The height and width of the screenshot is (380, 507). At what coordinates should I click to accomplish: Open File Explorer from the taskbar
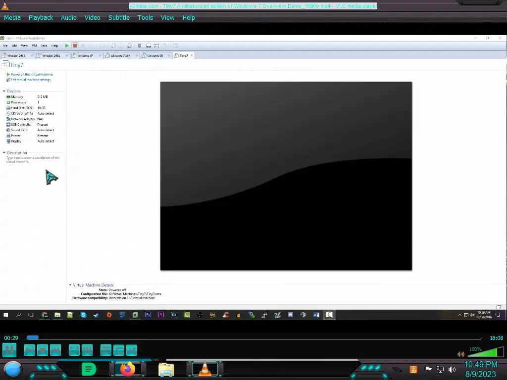point(166,370)
